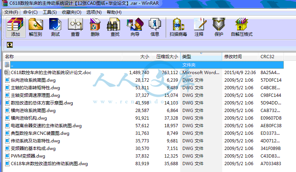The image size is (296, 172).
Task: Open the 选项(N) menu
Action: coord(94,12)
